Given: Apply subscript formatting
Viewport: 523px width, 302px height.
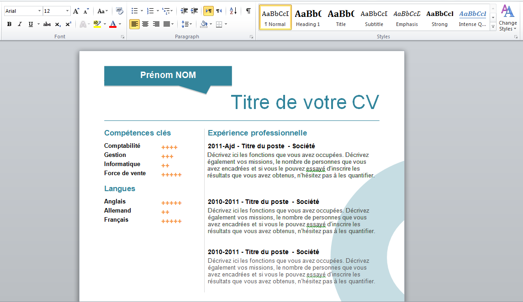Looking at the screenshot, I should pyautogui.click(x=58, y=24).
